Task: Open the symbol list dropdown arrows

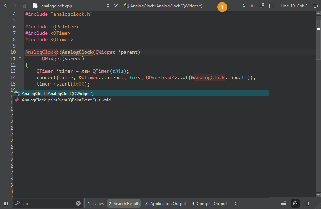Action: (x=244, y=6)
